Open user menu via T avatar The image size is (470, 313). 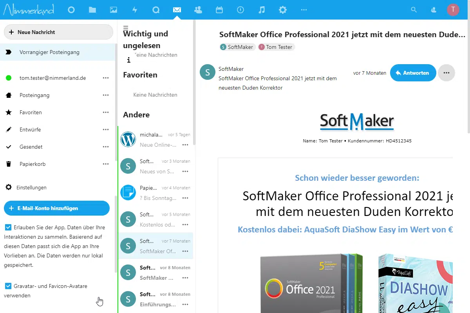pos(453,10)
